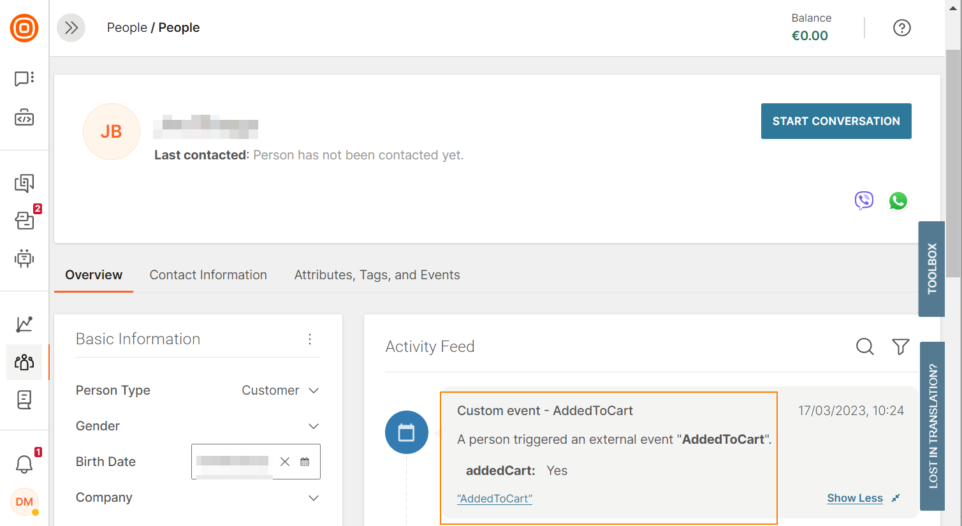
Task: Click the Viber channel icon
Action: pyautogui.click(x=864, y=201)
